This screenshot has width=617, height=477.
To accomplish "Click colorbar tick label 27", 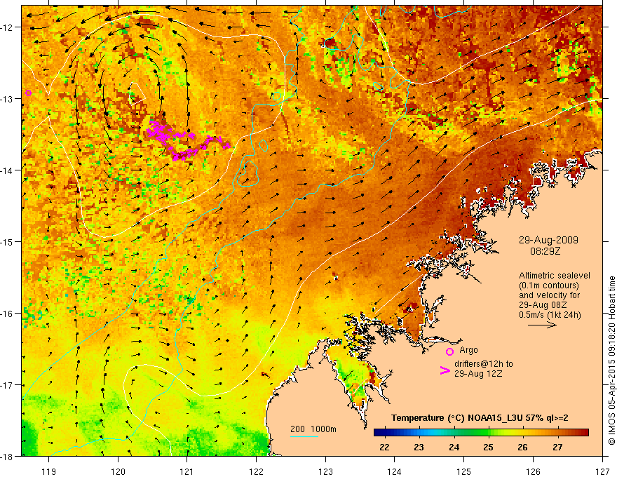I will (557, 447).
